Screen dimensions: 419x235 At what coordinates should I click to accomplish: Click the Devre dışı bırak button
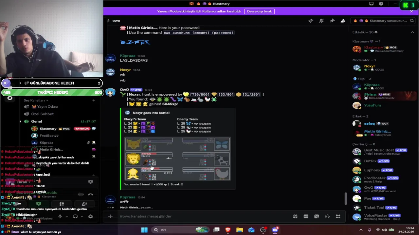(259, 11)
